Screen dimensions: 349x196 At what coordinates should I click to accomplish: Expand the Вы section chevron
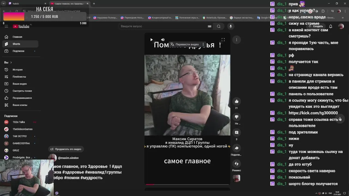[11, 62]
